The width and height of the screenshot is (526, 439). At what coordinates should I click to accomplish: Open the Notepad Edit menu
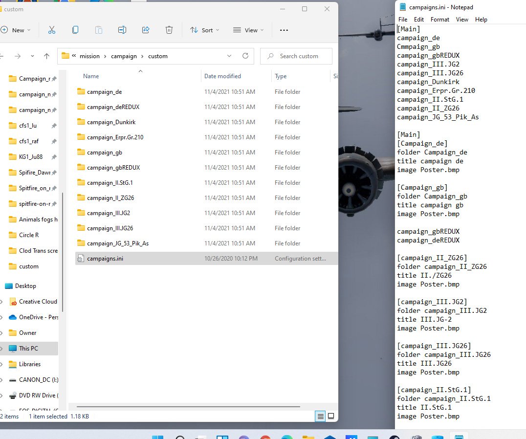pyautogui.click(x=418, y=20)
